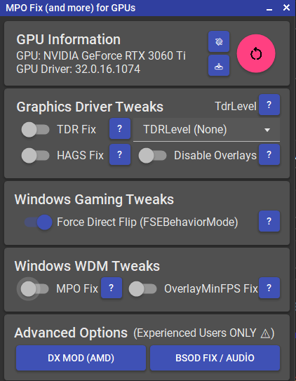Open help for TDR Fix
Viewport: 296px width, 381px height.
coord(120,128)
